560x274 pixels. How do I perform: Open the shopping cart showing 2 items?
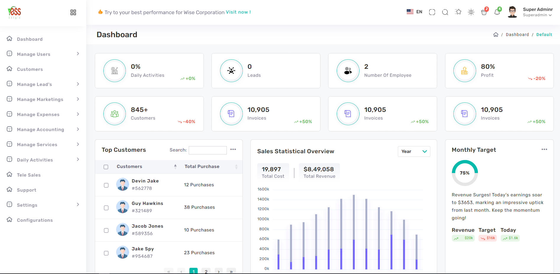[484, 12]
